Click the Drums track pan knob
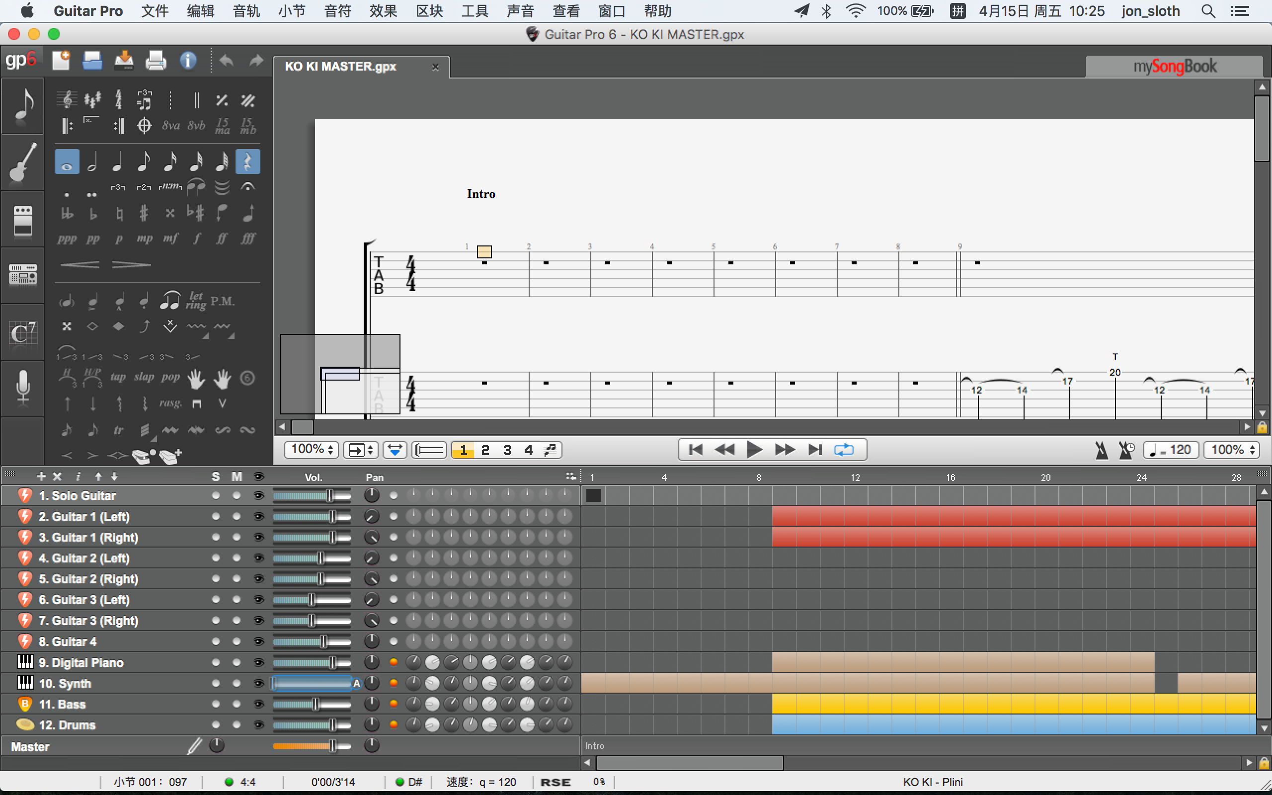The image size is (1272, 795). point(371,724)
